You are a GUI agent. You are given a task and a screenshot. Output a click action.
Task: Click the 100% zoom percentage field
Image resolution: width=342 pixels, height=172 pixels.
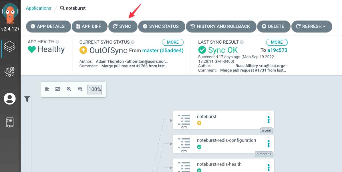[x=94, y=89]
